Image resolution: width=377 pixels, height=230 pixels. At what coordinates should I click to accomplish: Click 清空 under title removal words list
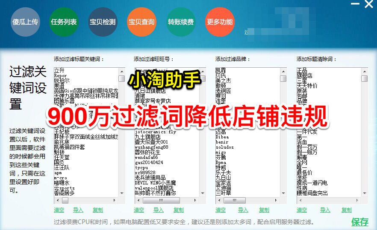click(302, 210)
